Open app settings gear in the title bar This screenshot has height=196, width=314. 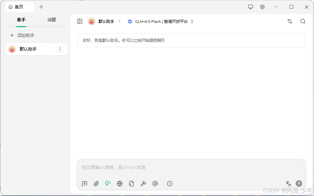tap(262, 7)
